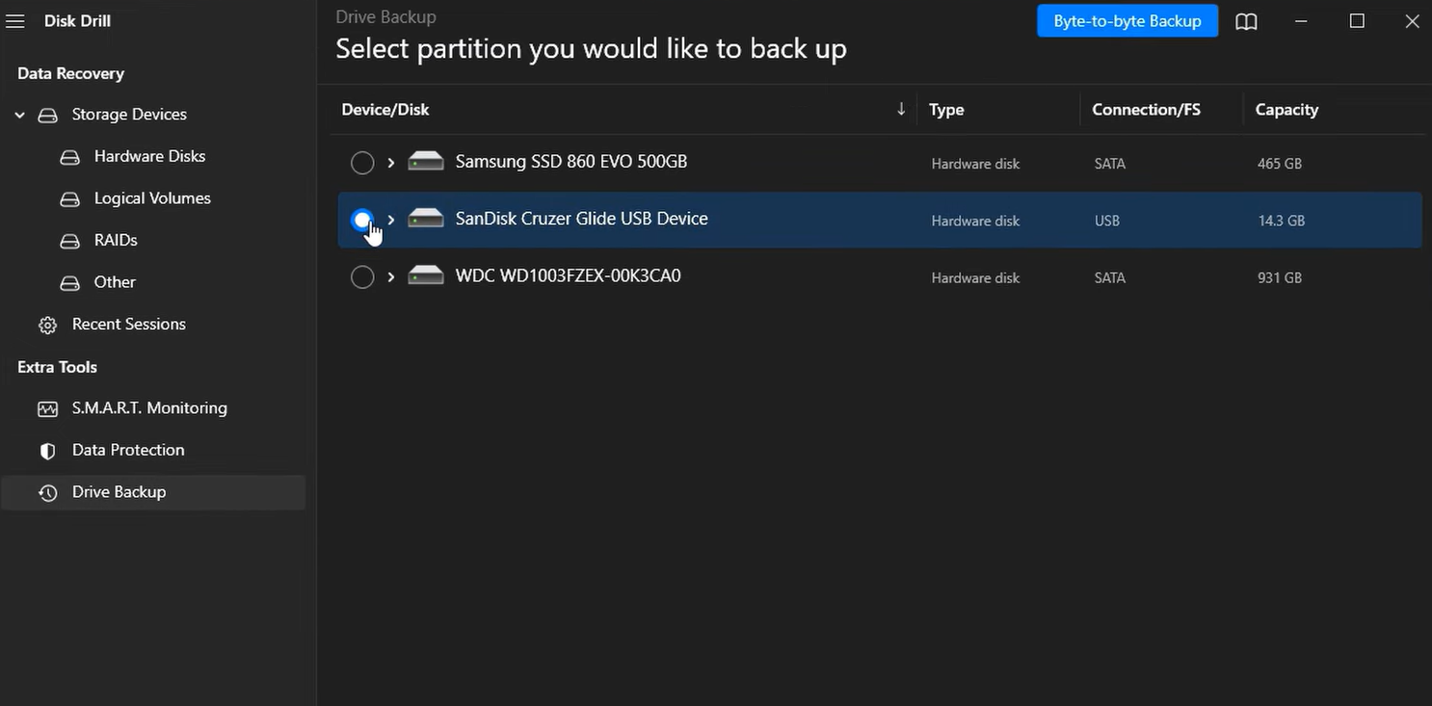Sort by the Type column header
This screenshot has height=706, width=1432.
946,110
